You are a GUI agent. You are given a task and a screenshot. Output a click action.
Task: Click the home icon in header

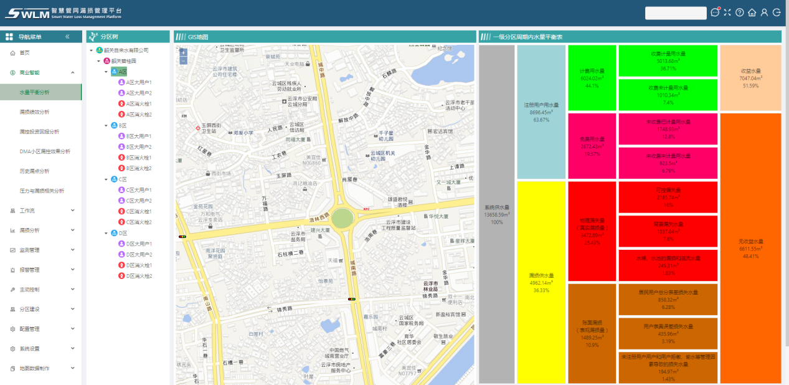[752, 12]
